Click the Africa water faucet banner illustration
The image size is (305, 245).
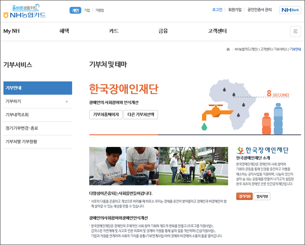coord(245,107)
